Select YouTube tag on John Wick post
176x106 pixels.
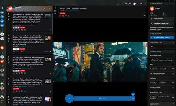pyautogui.click(x=62, y=13)
